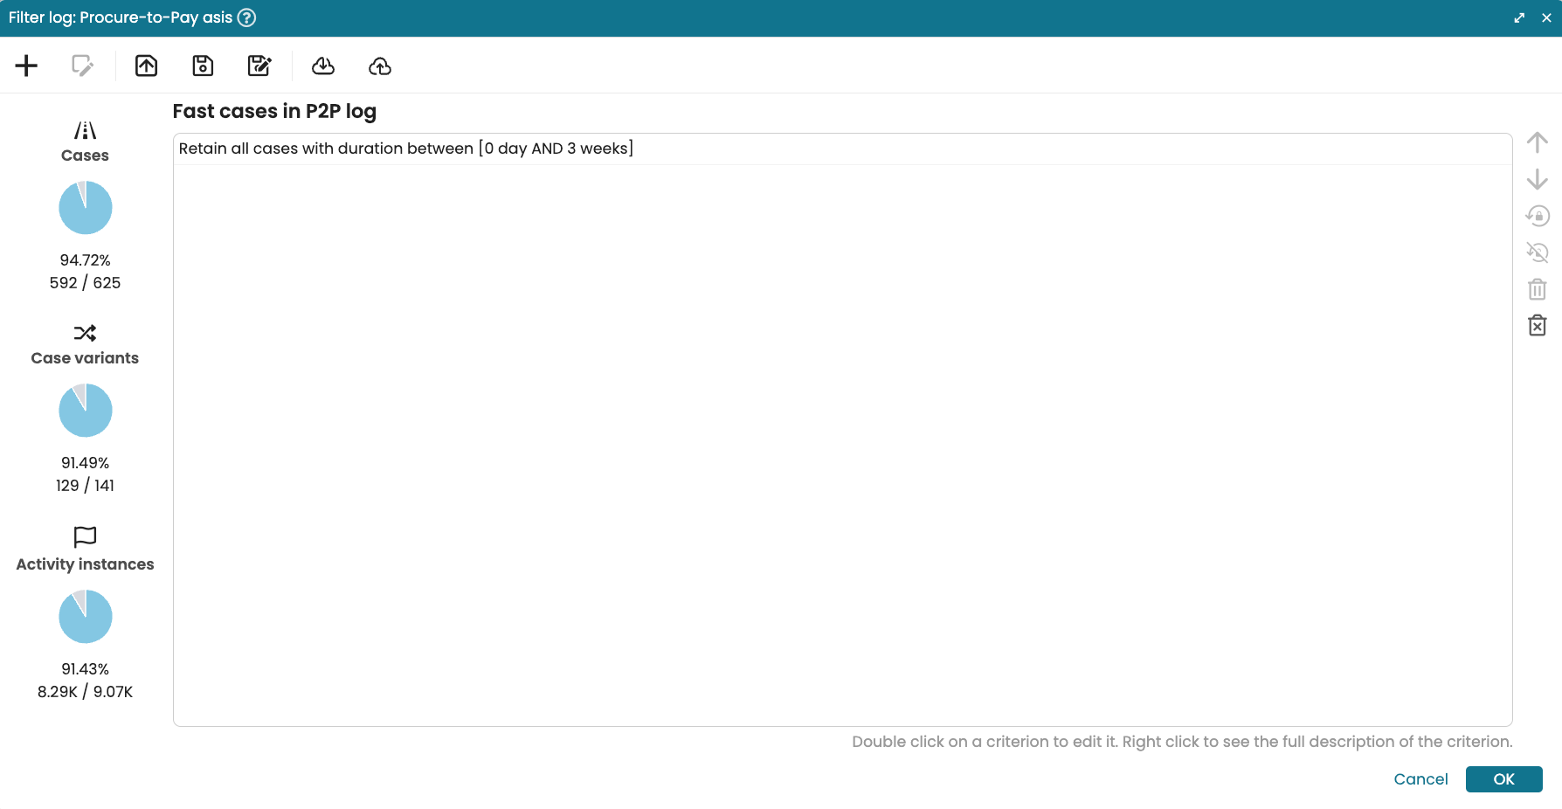Click the up arrow on the right side
The width and height of the screenshot is (1562, 809).
[x=1537, y=142]
